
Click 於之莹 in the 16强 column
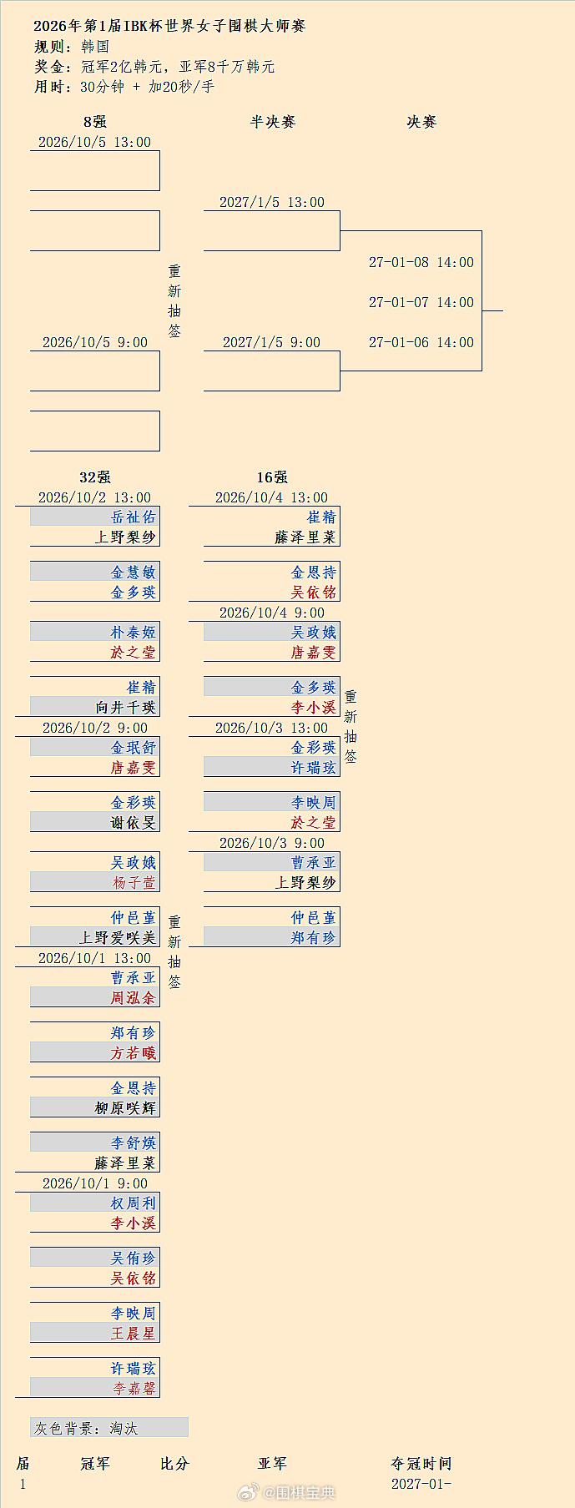pos(314,823)
